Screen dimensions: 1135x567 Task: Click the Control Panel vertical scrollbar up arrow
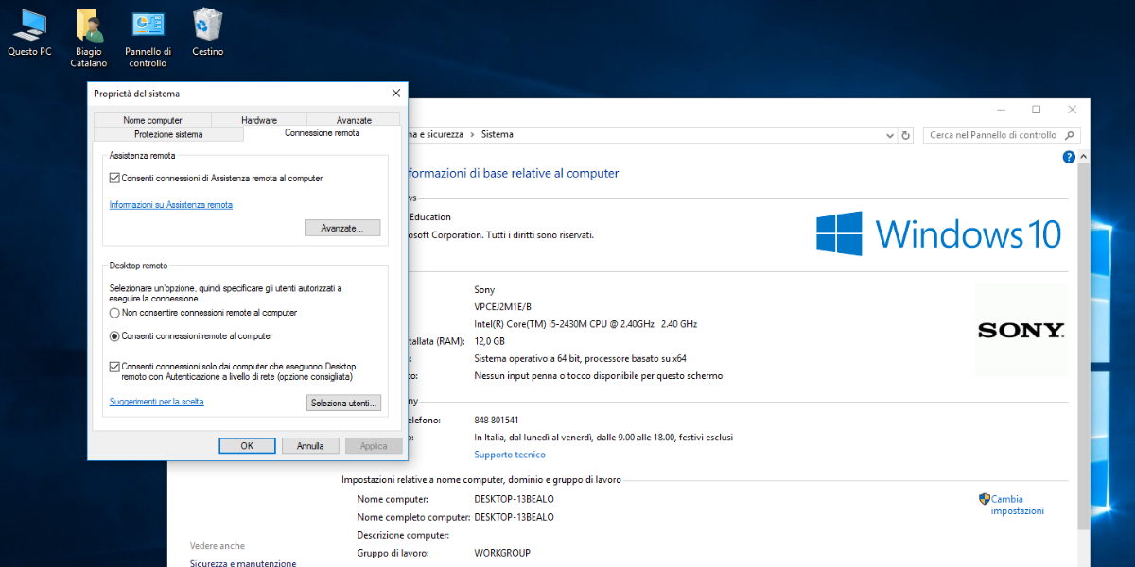tap(1084, 157)
